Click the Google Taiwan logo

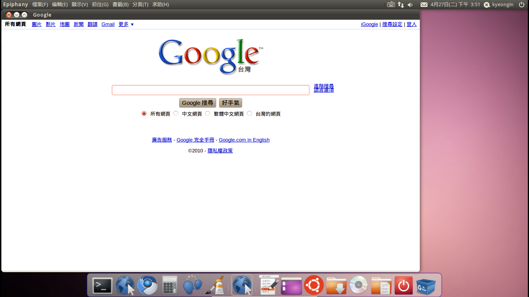[x=211, y=56]
